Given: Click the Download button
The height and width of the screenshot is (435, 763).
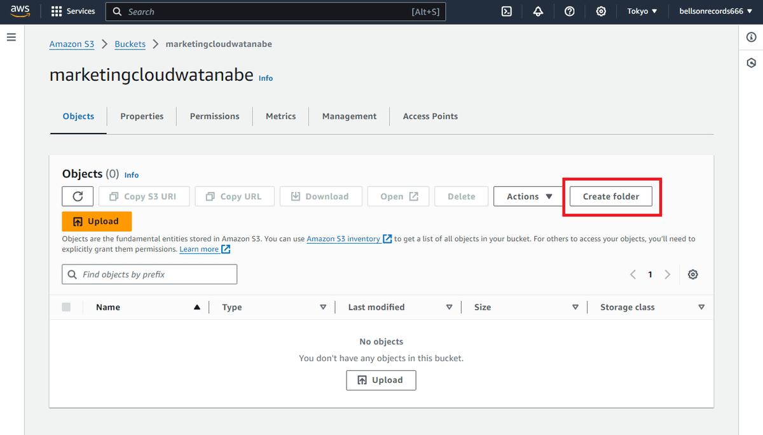Looking at the screenshot, I should coord(320,197).
